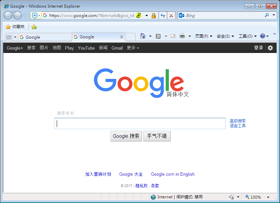Click the Google 搜索 button
The image size is (280, 203).
tap(126, 136)
